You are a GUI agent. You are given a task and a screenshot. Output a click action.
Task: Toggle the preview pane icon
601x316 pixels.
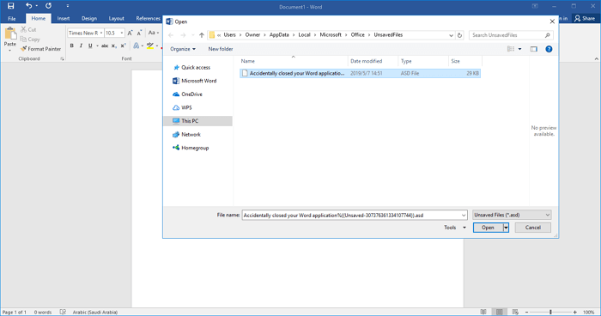[x=533, y=49]
